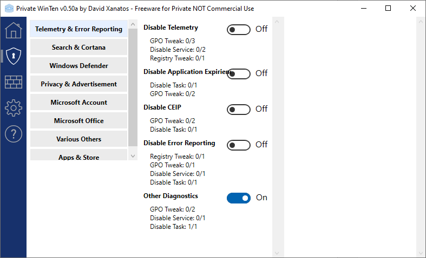426x258 pixels.
Task: Open the Apps & Store category
Action: click(79, 157)
